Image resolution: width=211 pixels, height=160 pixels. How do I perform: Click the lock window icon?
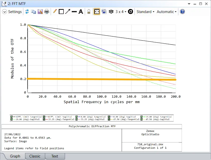(89, 12)
